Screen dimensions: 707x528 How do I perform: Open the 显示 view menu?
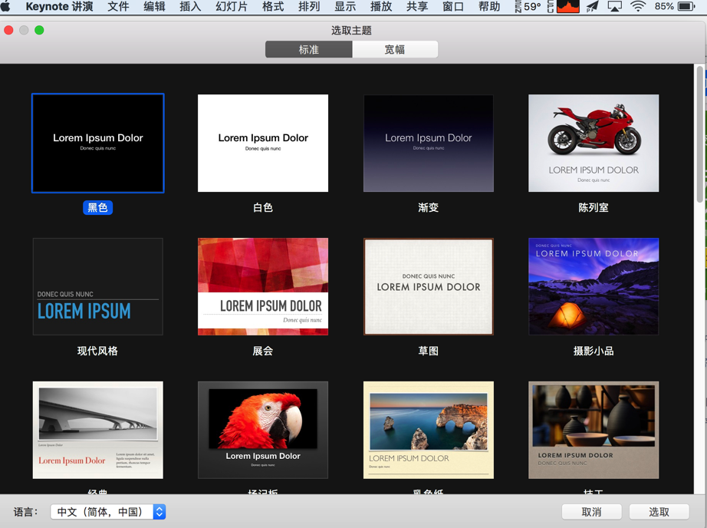pos(345,6)
